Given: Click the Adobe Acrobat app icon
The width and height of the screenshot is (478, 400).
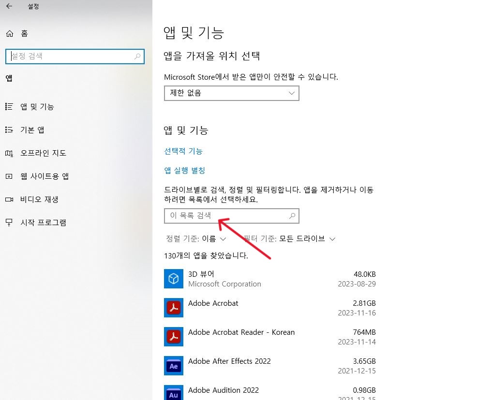Looking at the screenshot, I should pos(174,307).
